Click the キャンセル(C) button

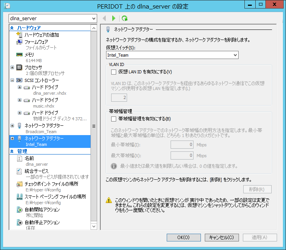pos(221,238)
